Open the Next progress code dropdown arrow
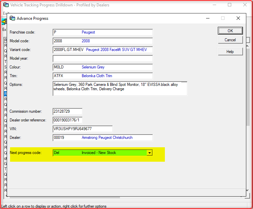This screenshot has height=209, width=253. [149, 153]
